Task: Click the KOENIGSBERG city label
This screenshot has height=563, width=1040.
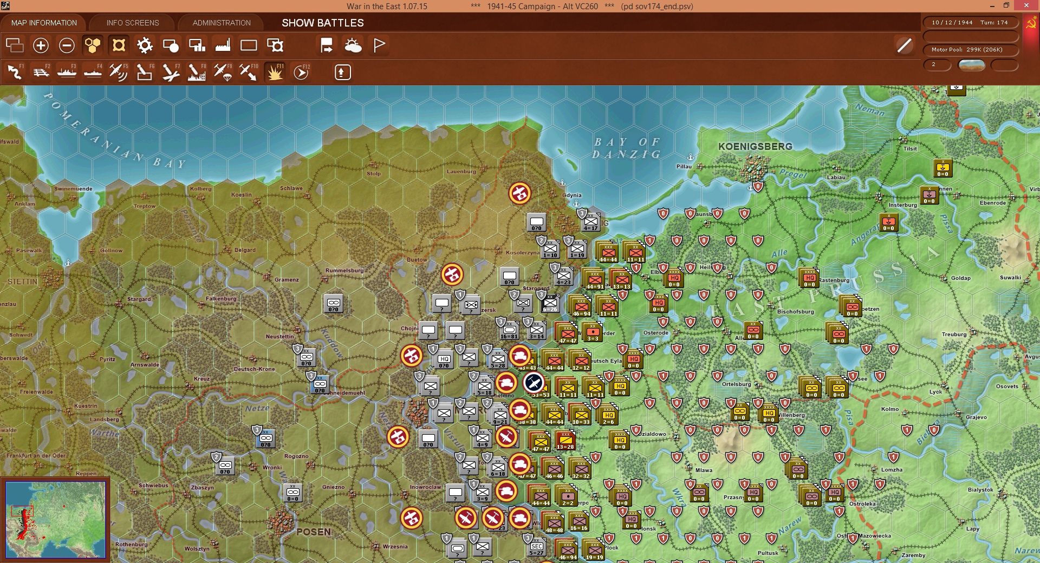Action: coord(755,147)
